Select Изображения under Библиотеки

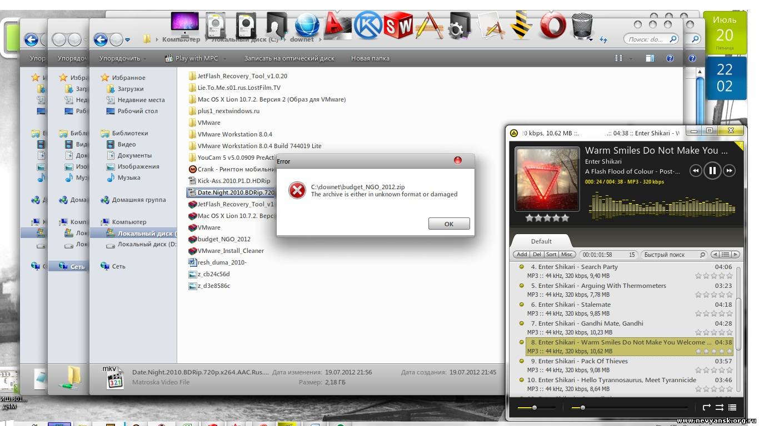133,166
